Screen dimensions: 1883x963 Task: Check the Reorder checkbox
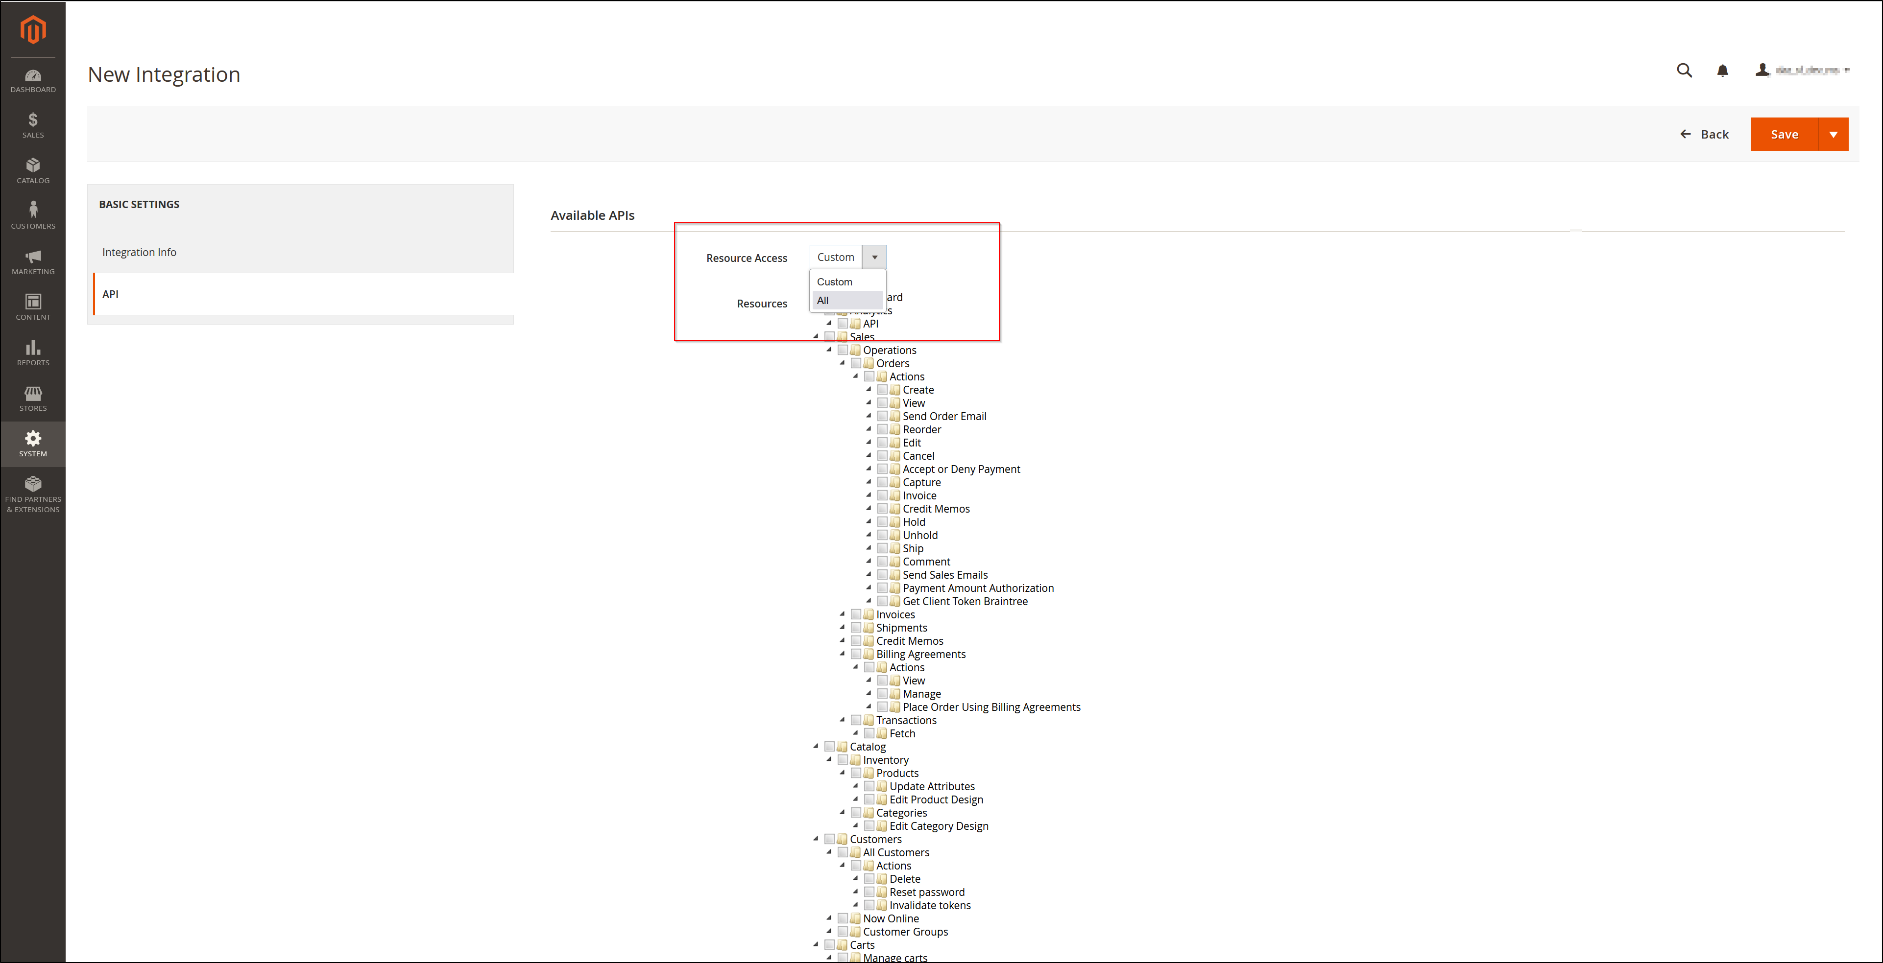(882, 429)
